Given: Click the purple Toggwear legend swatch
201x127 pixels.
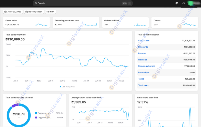Looking at the screenshot, I should [x=36, y=117].
